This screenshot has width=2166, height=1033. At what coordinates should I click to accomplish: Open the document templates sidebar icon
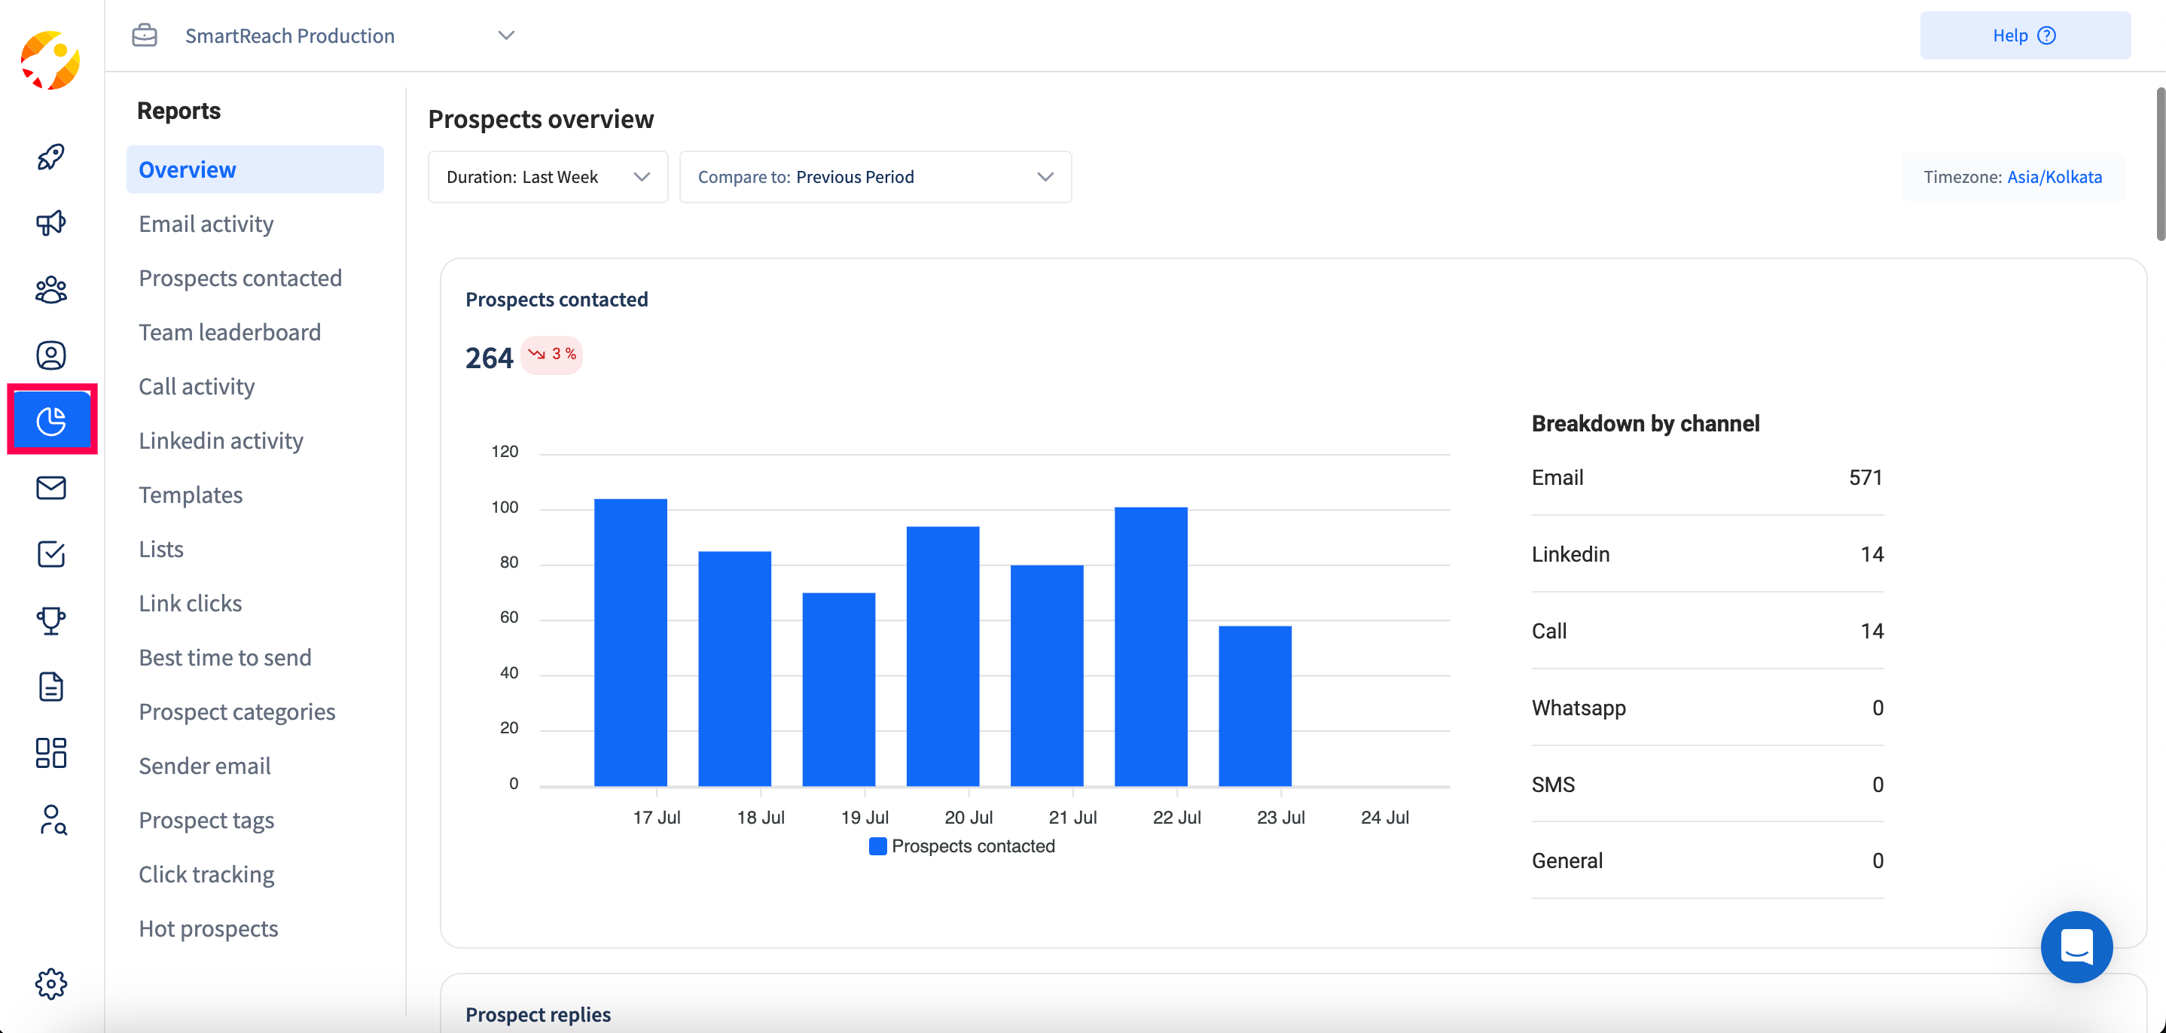pyautogui.click(x=51, y=687)
